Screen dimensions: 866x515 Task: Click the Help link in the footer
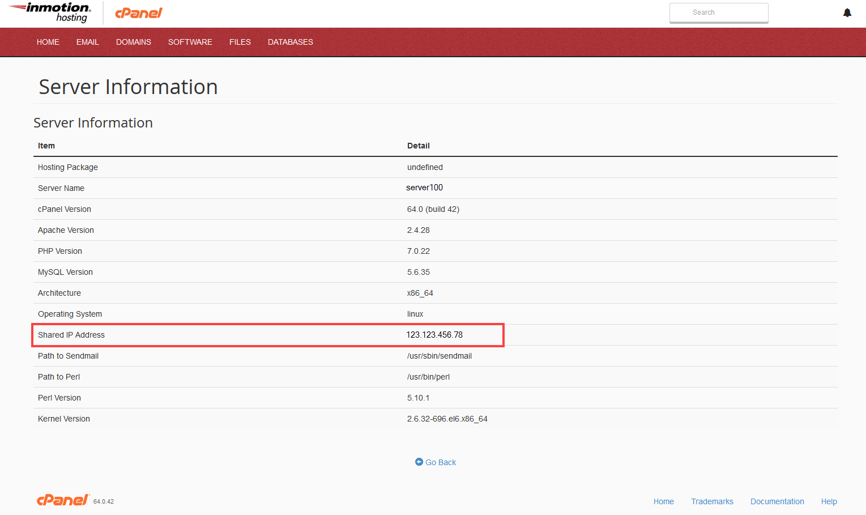click(829, 501)
